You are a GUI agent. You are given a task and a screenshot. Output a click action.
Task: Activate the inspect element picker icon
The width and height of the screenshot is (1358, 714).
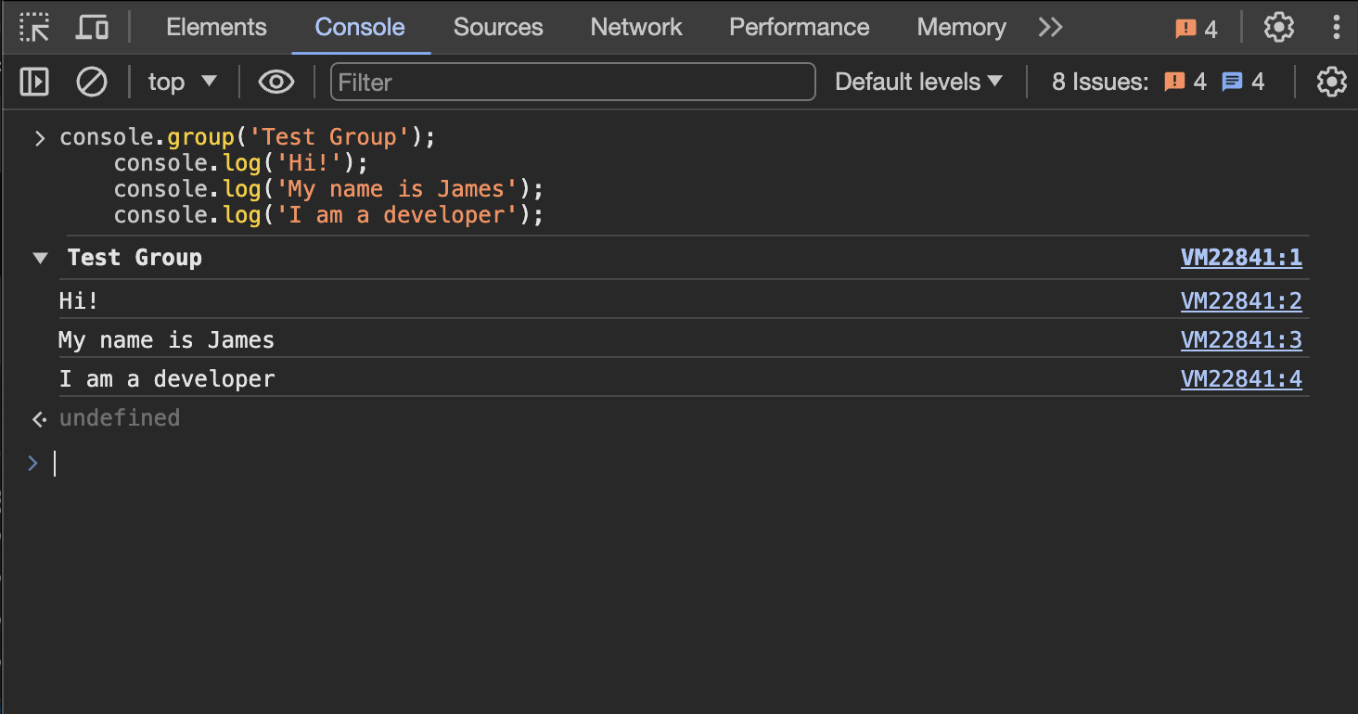(35, 27)
